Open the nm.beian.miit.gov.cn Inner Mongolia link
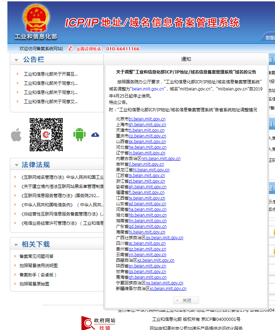Screen dimensions: 275x330 point(161,159)
